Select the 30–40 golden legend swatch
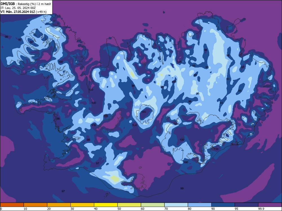The width and height of the screenshot is (282, 211). point(82,205)
